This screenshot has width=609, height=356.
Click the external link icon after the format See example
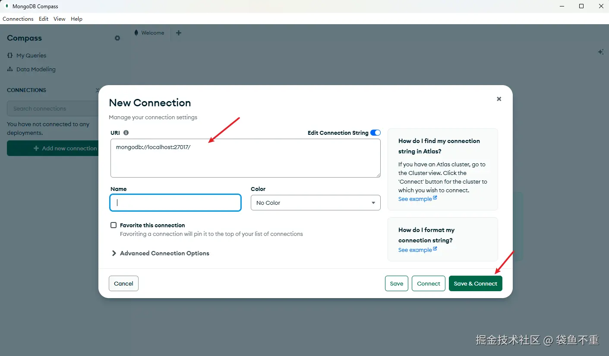(x=435, y=249)
